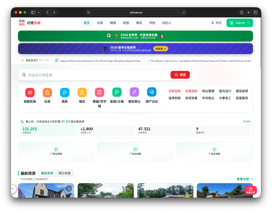The image size is (272, 212).
Task: Open the Admin account dropdown
Action: [x=240, y=23]
